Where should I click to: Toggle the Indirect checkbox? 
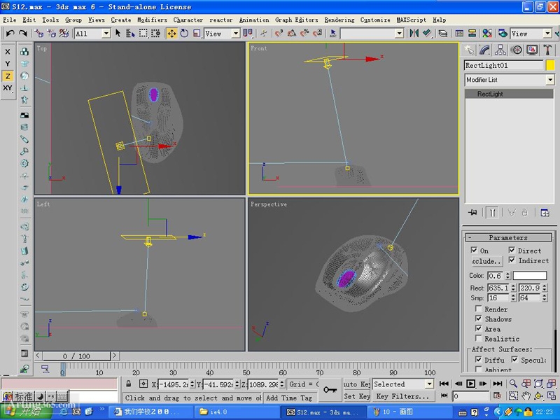pos(512,260)
